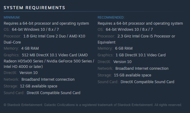Click the recommended Sound Card line
The width and height of the screenshot is (190, 113).
pyautogui.click(x=136, y=82)
